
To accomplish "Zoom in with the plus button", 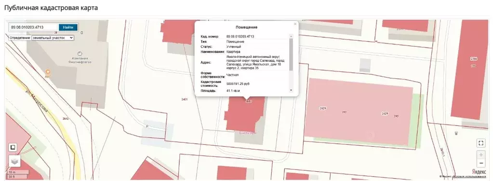I will pos(481,155).
